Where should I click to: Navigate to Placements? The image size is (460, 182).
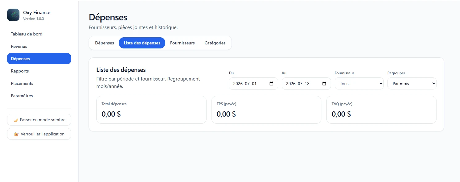point(39,83)
